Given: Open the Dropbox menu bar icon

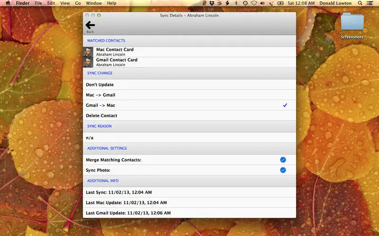Looking at the screenshot, I should pos(212,3).
